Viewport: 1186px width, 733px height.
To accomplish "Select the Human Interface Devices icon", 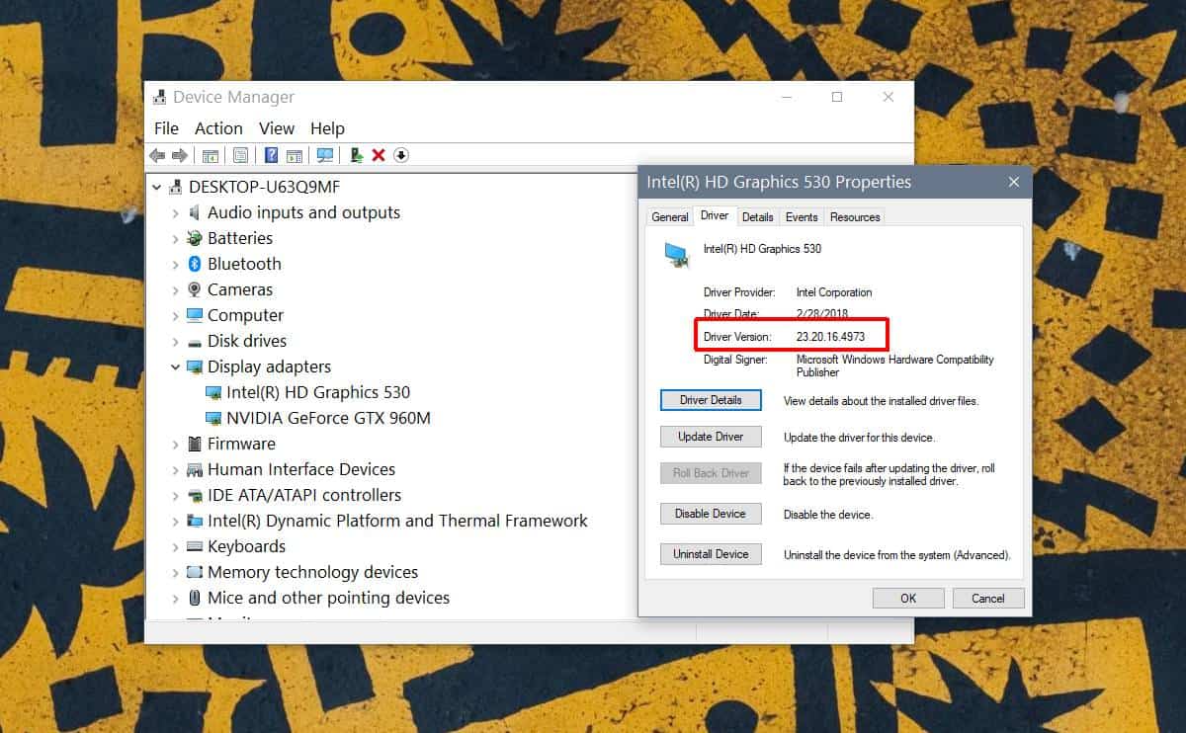I will click(x=195, y=469).
